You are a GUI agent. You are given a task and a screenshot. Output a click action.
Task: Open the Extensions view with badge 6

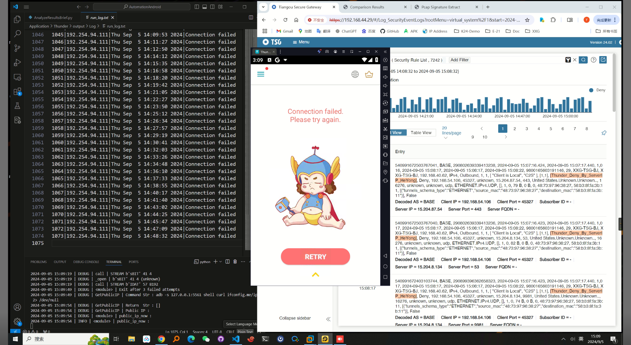tap(17, 91)
